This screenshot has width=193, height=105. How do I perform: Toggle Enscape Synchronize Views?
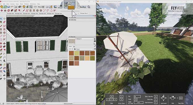point(9,7)
